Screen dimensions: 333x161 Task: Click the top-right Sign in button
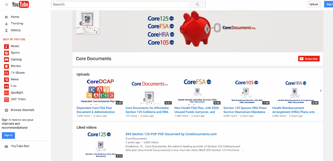coord(329,4)
